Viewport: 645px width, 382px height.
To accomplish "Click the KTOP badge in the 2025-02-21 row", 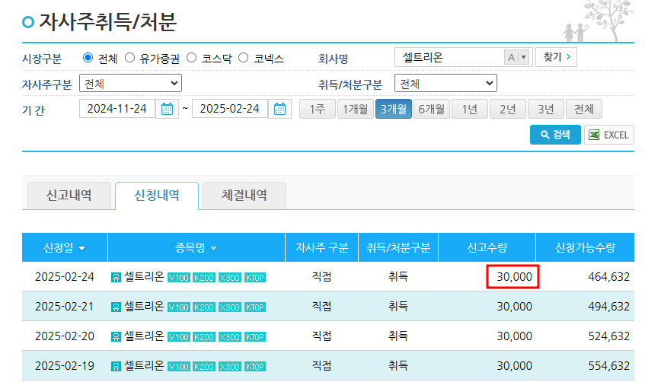I will coord(255,307).
